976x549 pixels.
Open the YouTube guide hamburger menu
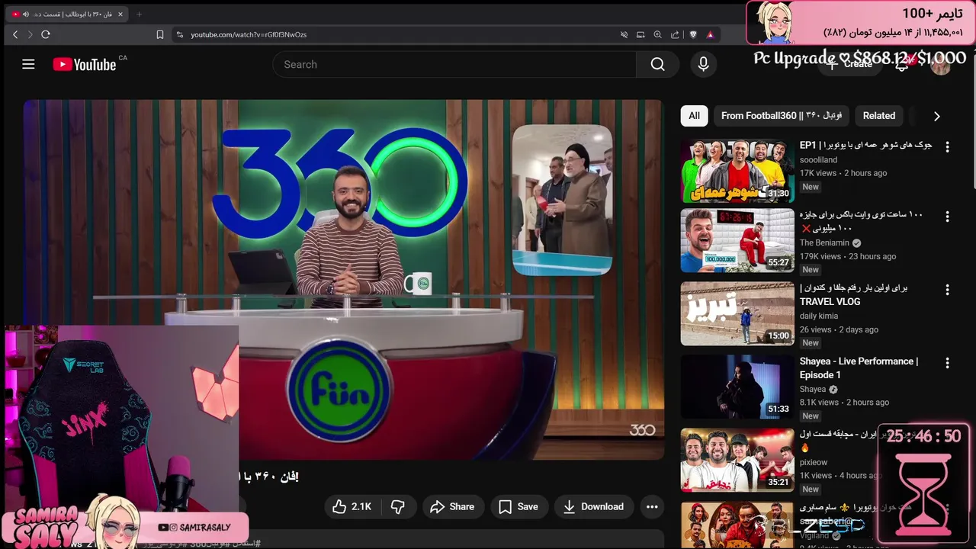pos(28,64)
